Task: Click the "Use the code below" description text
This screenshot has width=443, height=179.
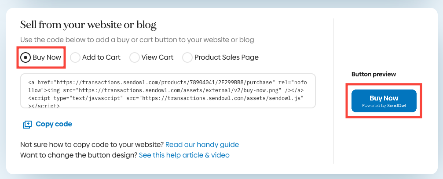Action: [137, 40]
